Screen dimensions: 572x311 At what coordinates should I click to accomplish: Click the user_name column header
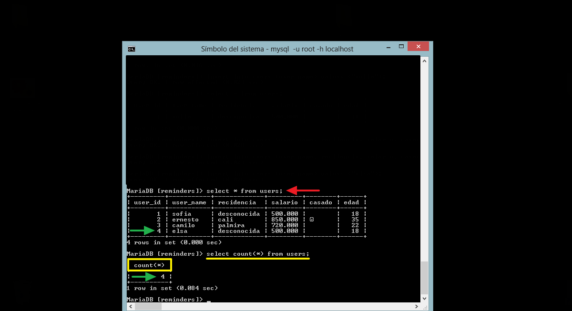coord(189,202)
